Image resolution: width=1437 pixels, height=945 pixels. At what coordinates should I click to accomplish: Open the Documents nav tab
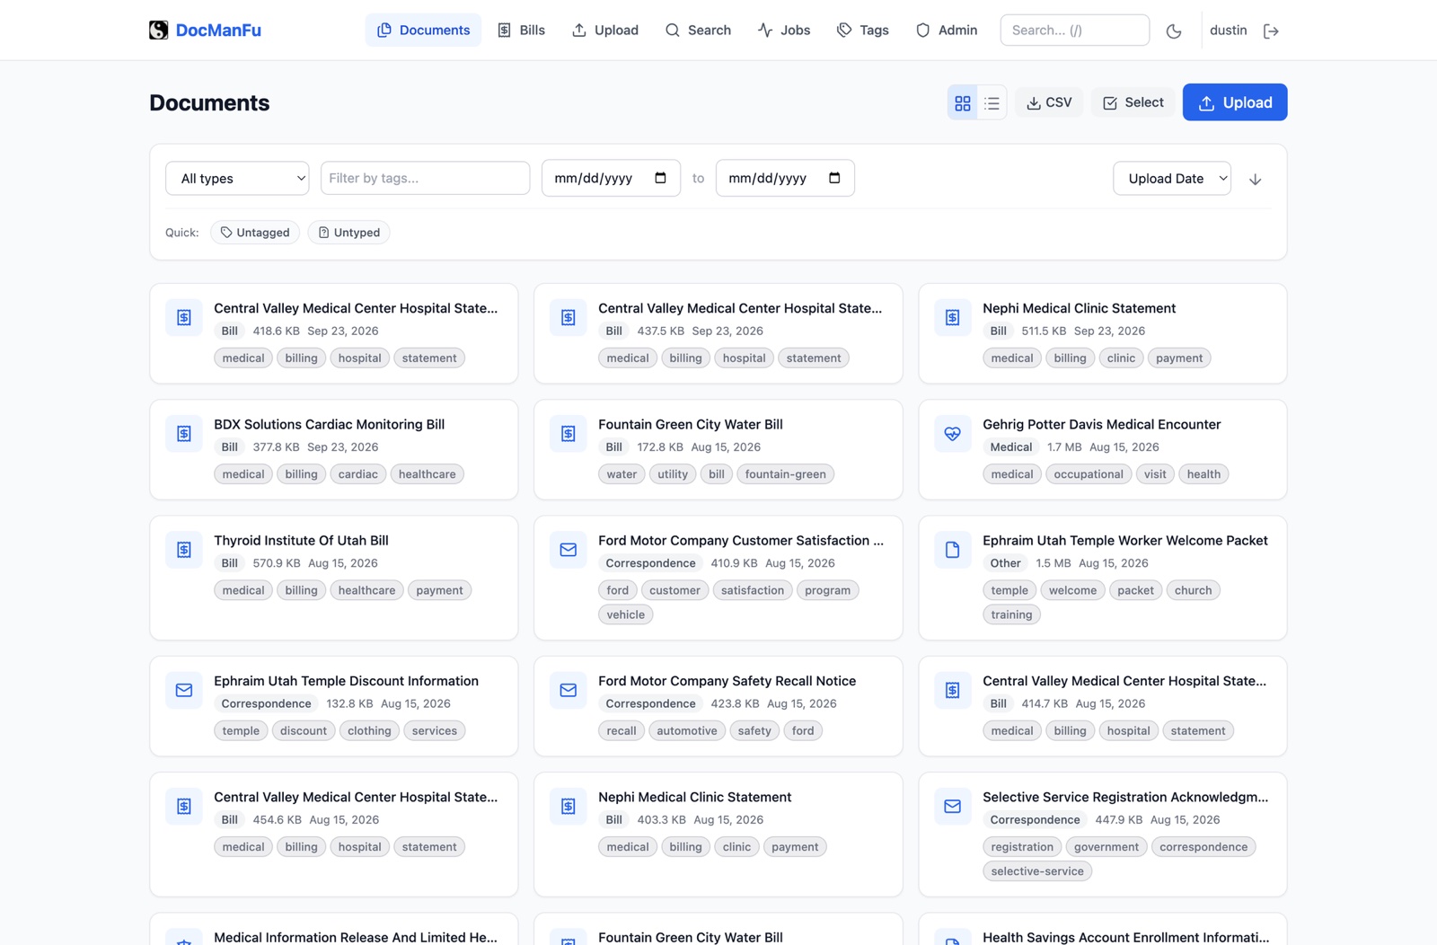(x=423, y=31)
